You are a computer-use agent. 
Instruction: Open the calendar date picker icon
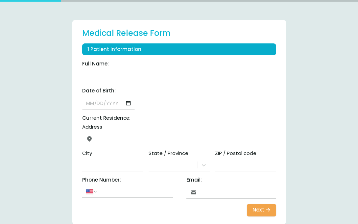128,103
